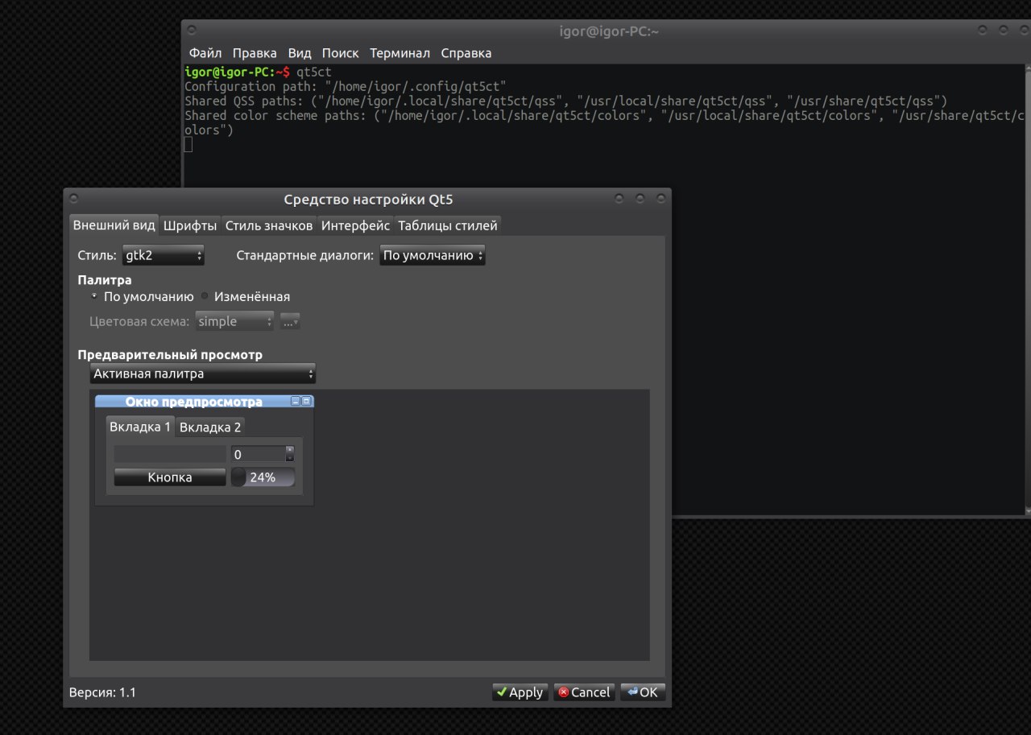Open the Стиль значков tab
This screenshot has width=1031, height=735.
click(269, 226)
